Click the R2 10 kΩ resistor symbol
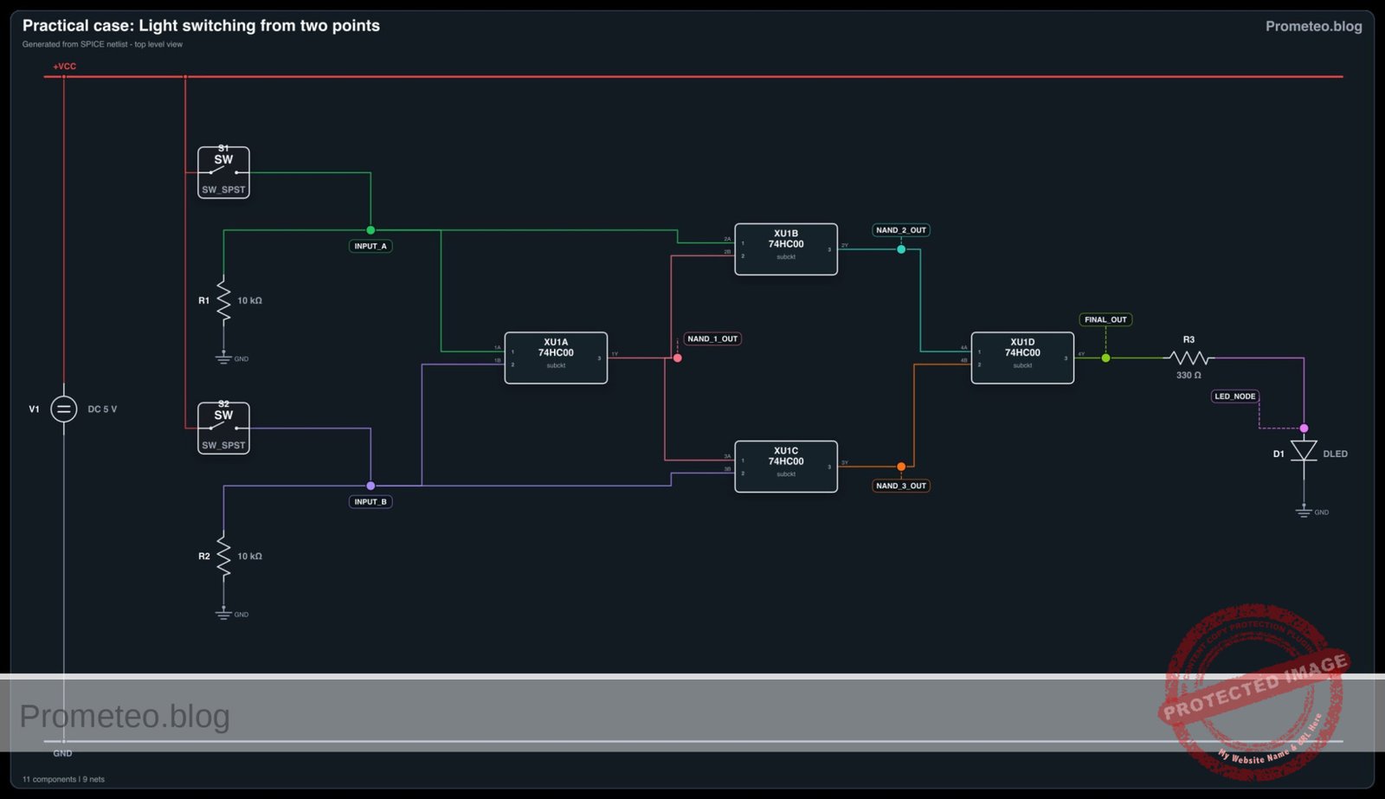1385x799 pixels. click(x=223, y=556)
